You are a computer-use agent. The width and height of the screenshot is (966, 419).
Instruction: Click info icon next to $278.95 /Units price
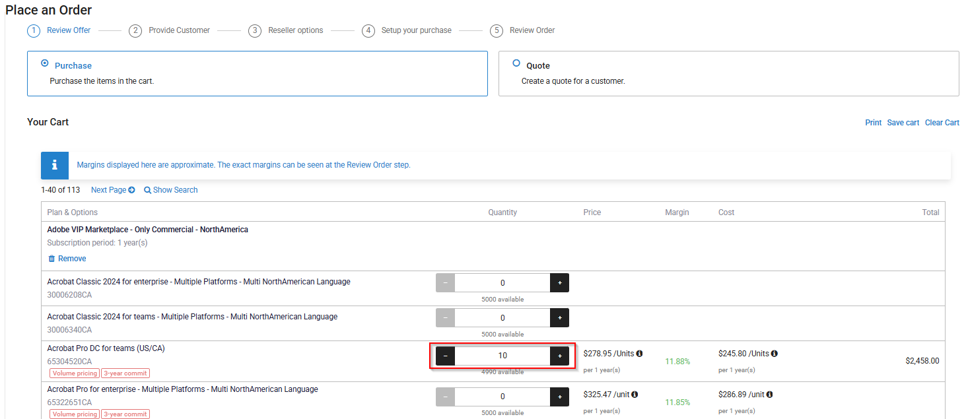(x=639, y=354)
